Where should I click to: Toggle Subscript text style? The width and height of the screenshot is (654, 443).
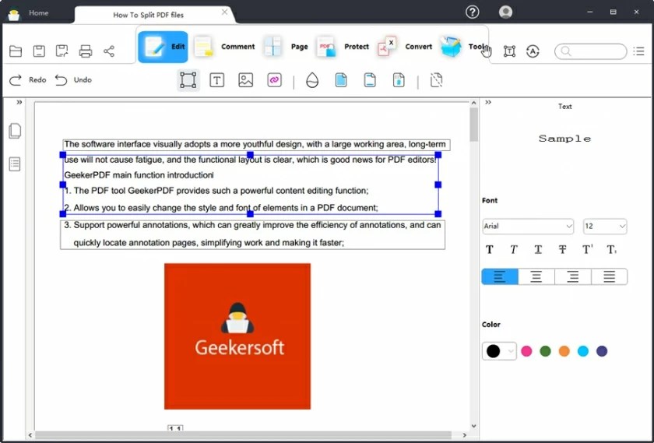[611, 249]
